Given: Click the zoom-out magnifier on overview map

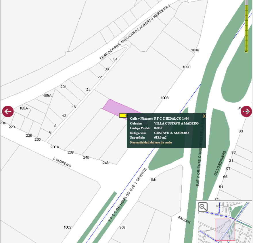Looking at the screenshot, I should 203,207.
